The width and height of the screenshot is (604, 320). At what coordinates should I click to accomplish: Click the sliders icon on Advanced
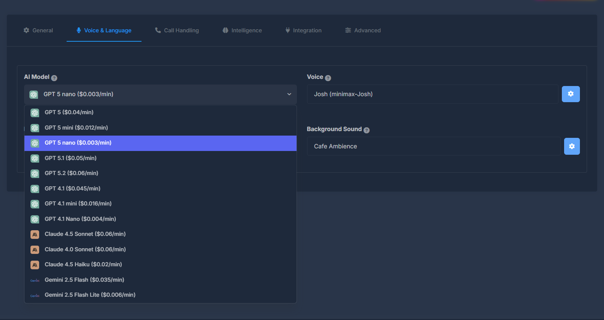click(348, 30)
